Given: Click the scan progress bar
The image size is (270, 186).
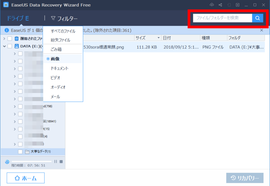Looking at the screenshot, I should 31,161.
